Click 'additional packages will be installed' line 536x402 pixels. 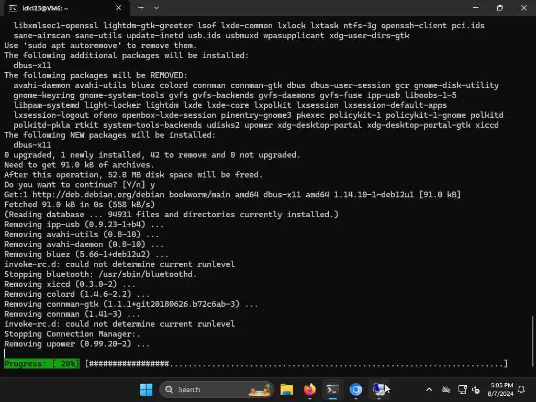(127, 55)
